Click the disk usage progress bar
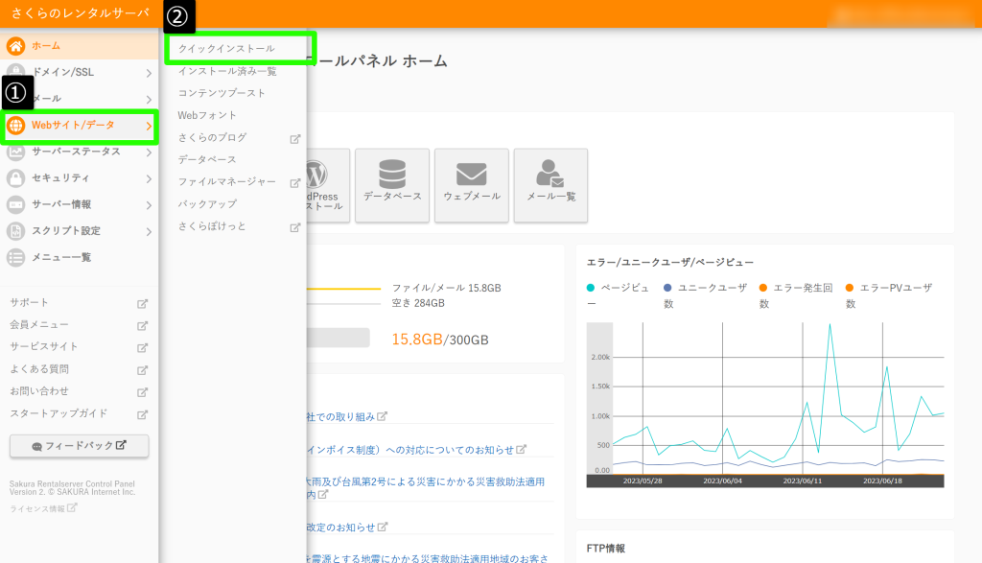This screenshot has height=563, width=982. click(x=339, y=338)
